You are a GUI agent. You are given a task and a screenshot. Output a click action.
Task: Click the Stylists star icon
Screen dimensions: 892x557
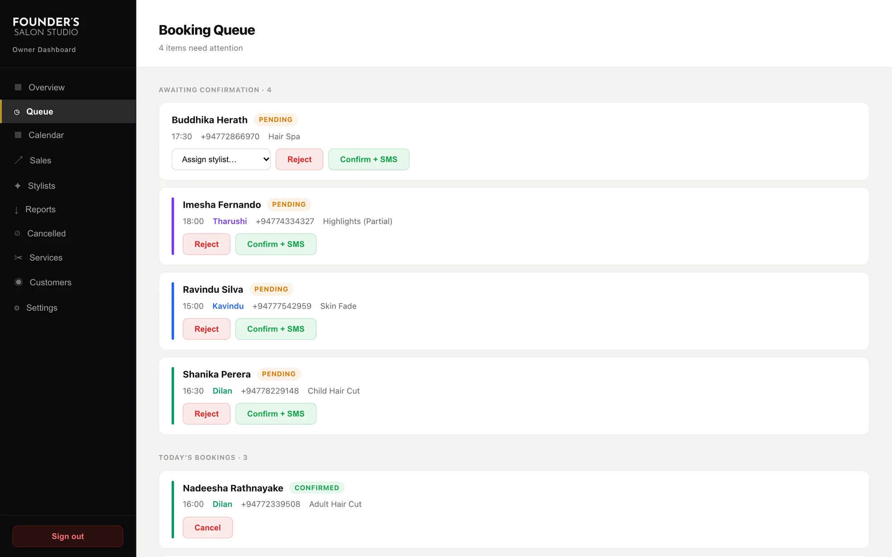pos(18,186)
